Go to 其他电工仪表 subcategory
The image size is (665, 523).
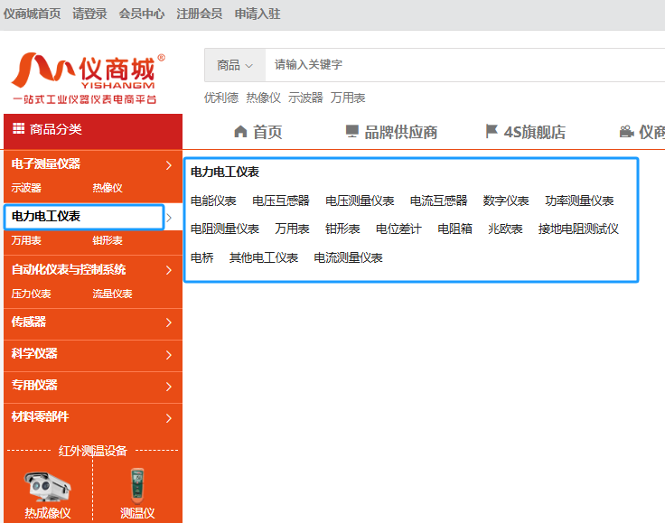264,257
